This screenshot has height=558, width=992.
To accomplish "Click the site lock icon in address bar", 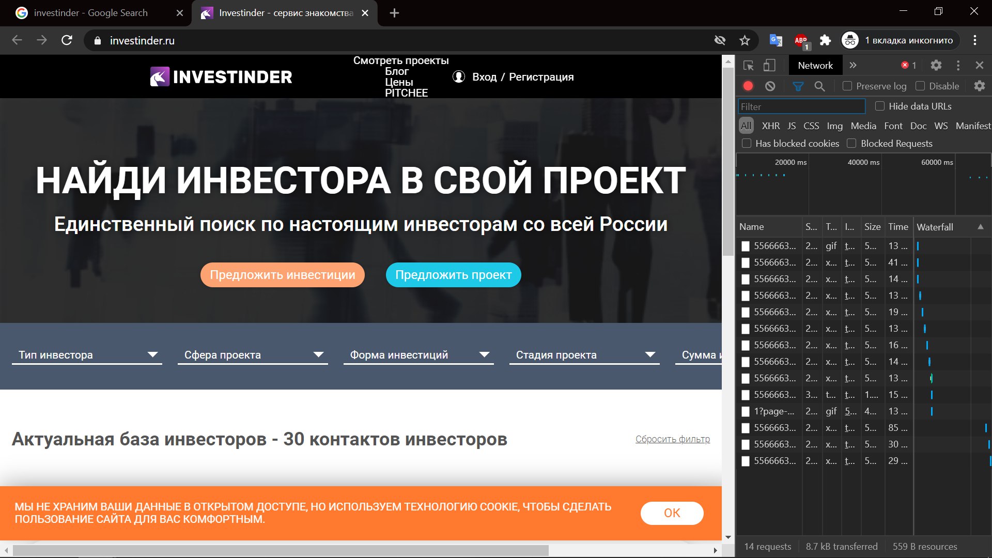I will [97, 40].
